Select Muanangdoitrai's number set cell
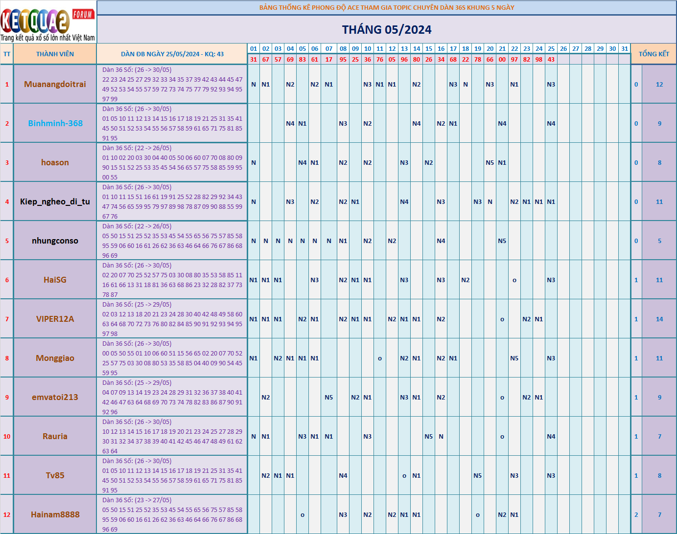677x534 pixels. pyautogui.click(x=172, y=84)
